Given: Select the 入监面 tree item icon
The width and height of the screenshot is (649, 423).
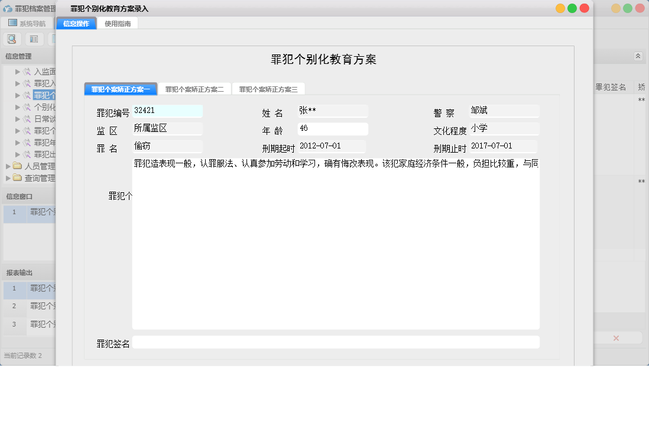Looking at the screenshot, I should coord(27,72).
